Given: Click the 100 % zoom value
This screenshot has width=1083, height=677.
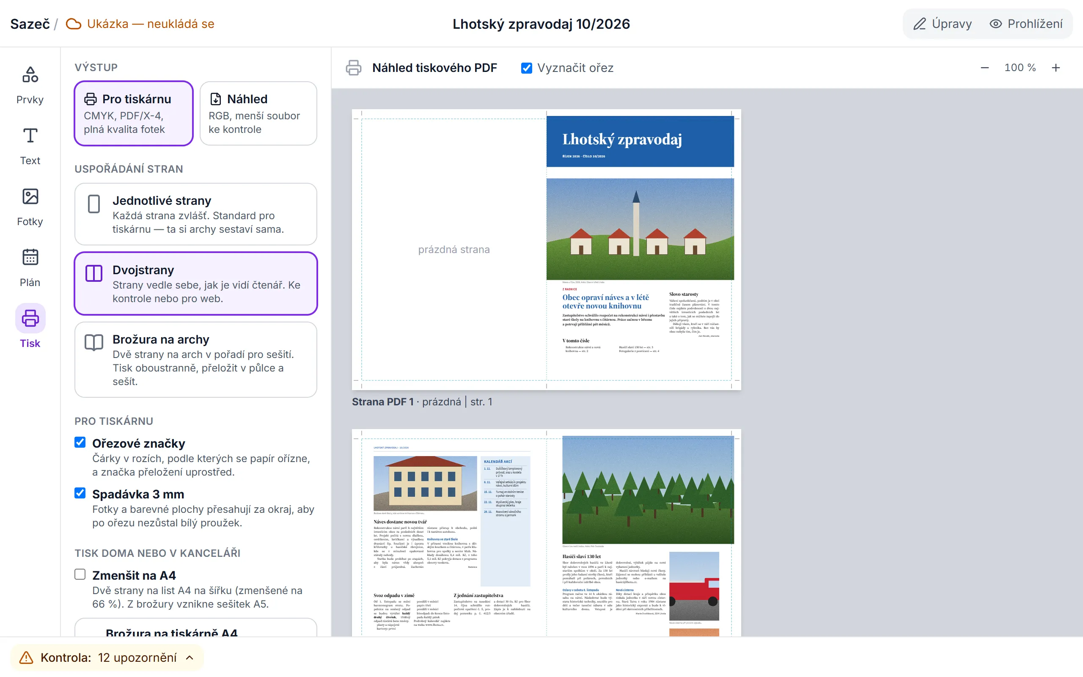Looking at the screenshot, I should point(1020,68).
